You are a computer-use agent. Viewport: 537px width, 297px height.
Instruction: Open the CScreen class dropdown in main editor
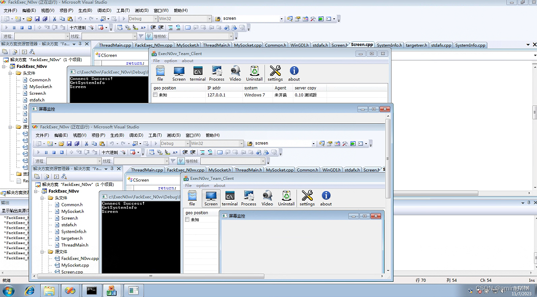[122, 55]
